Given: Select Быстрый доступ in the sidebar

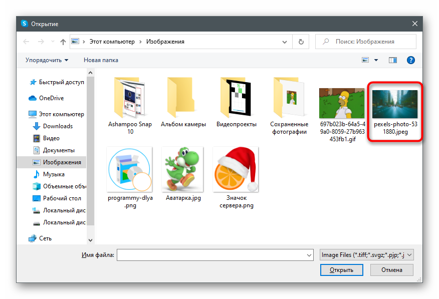Looking at the screenshot, I should click(x=57, y=82).
